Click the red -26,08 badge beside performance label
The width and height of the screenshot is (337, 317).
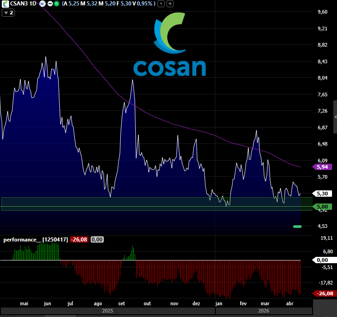[x=79, y=240]
